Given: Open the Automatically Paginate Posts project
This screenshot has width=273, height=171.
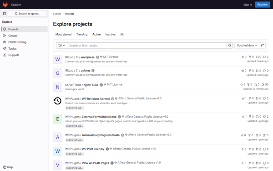Looking at the screenshot, I should (92, 135).
